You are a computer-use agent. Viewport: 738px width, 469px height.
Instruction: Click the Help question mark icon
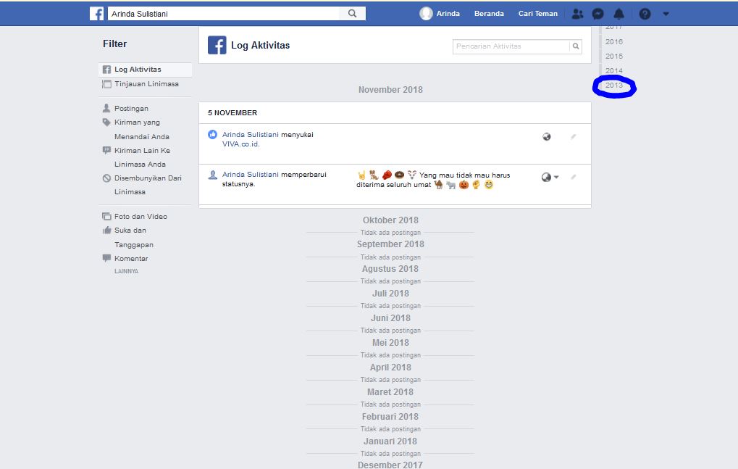point(643,13)
